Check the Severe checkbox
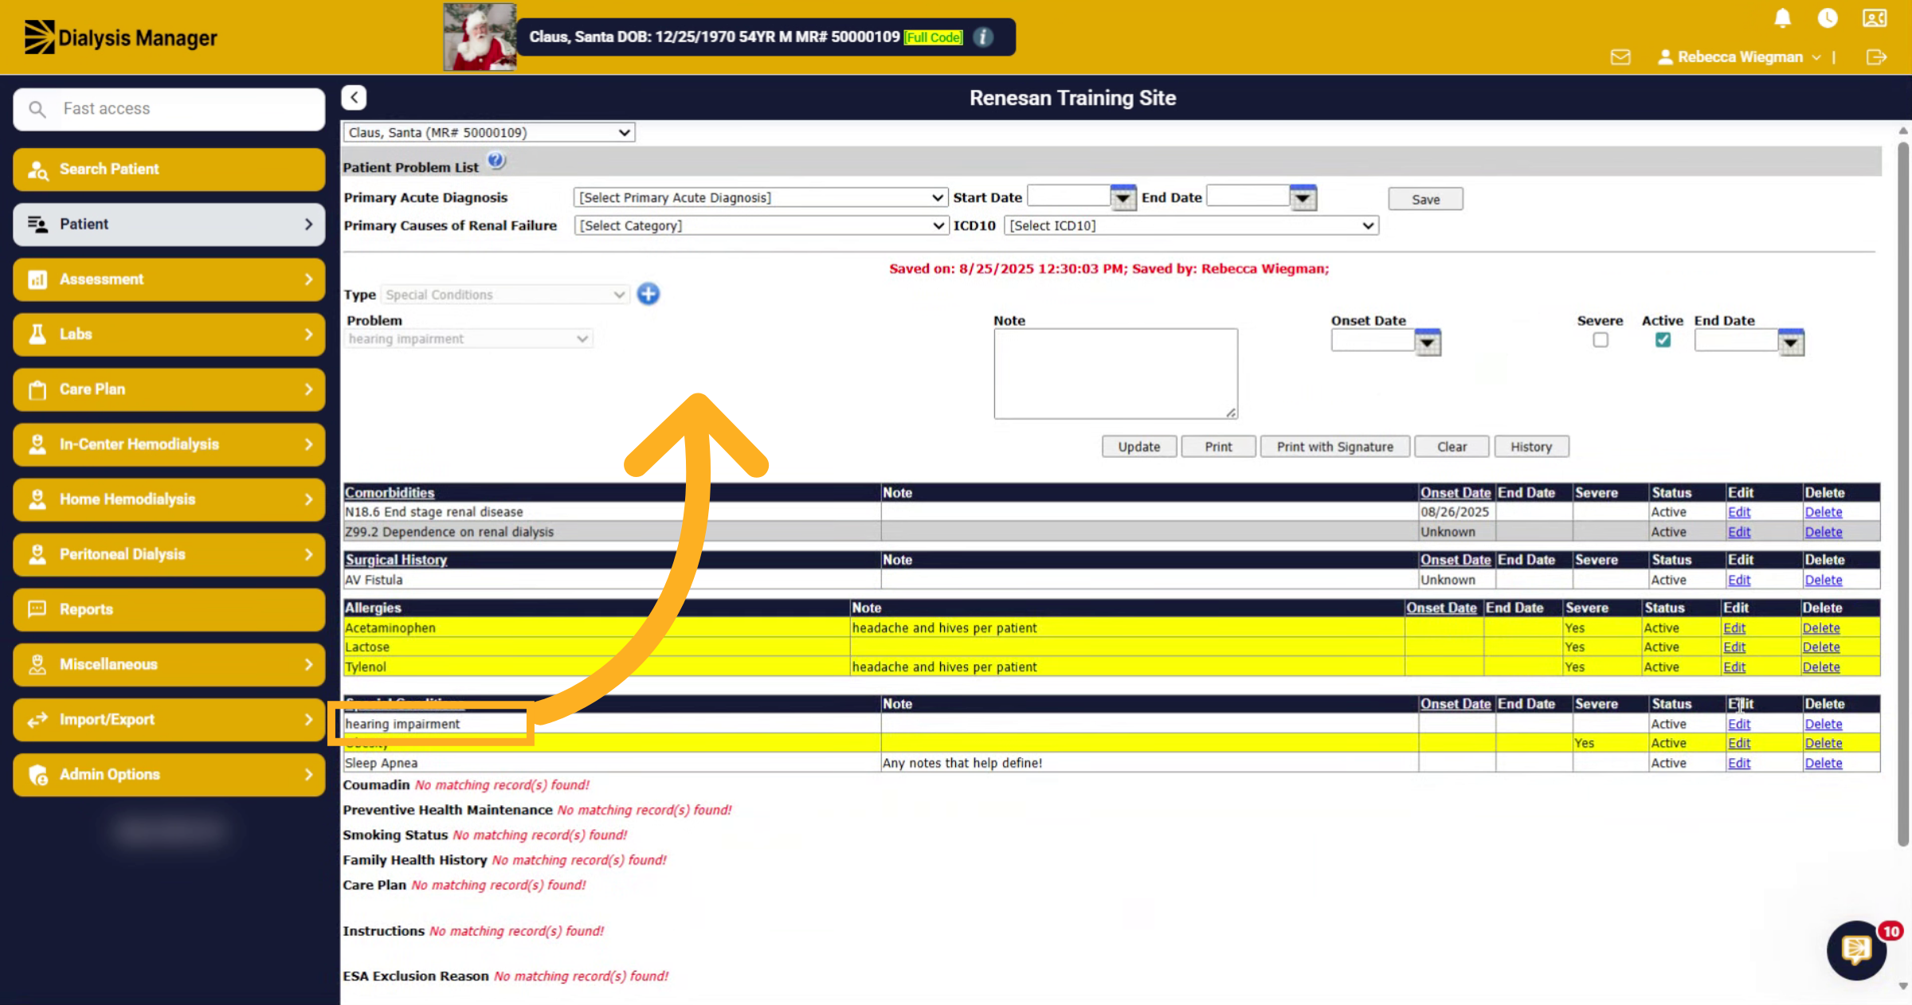This screenshot has height=1005, width=1912. coord(1601,340)
